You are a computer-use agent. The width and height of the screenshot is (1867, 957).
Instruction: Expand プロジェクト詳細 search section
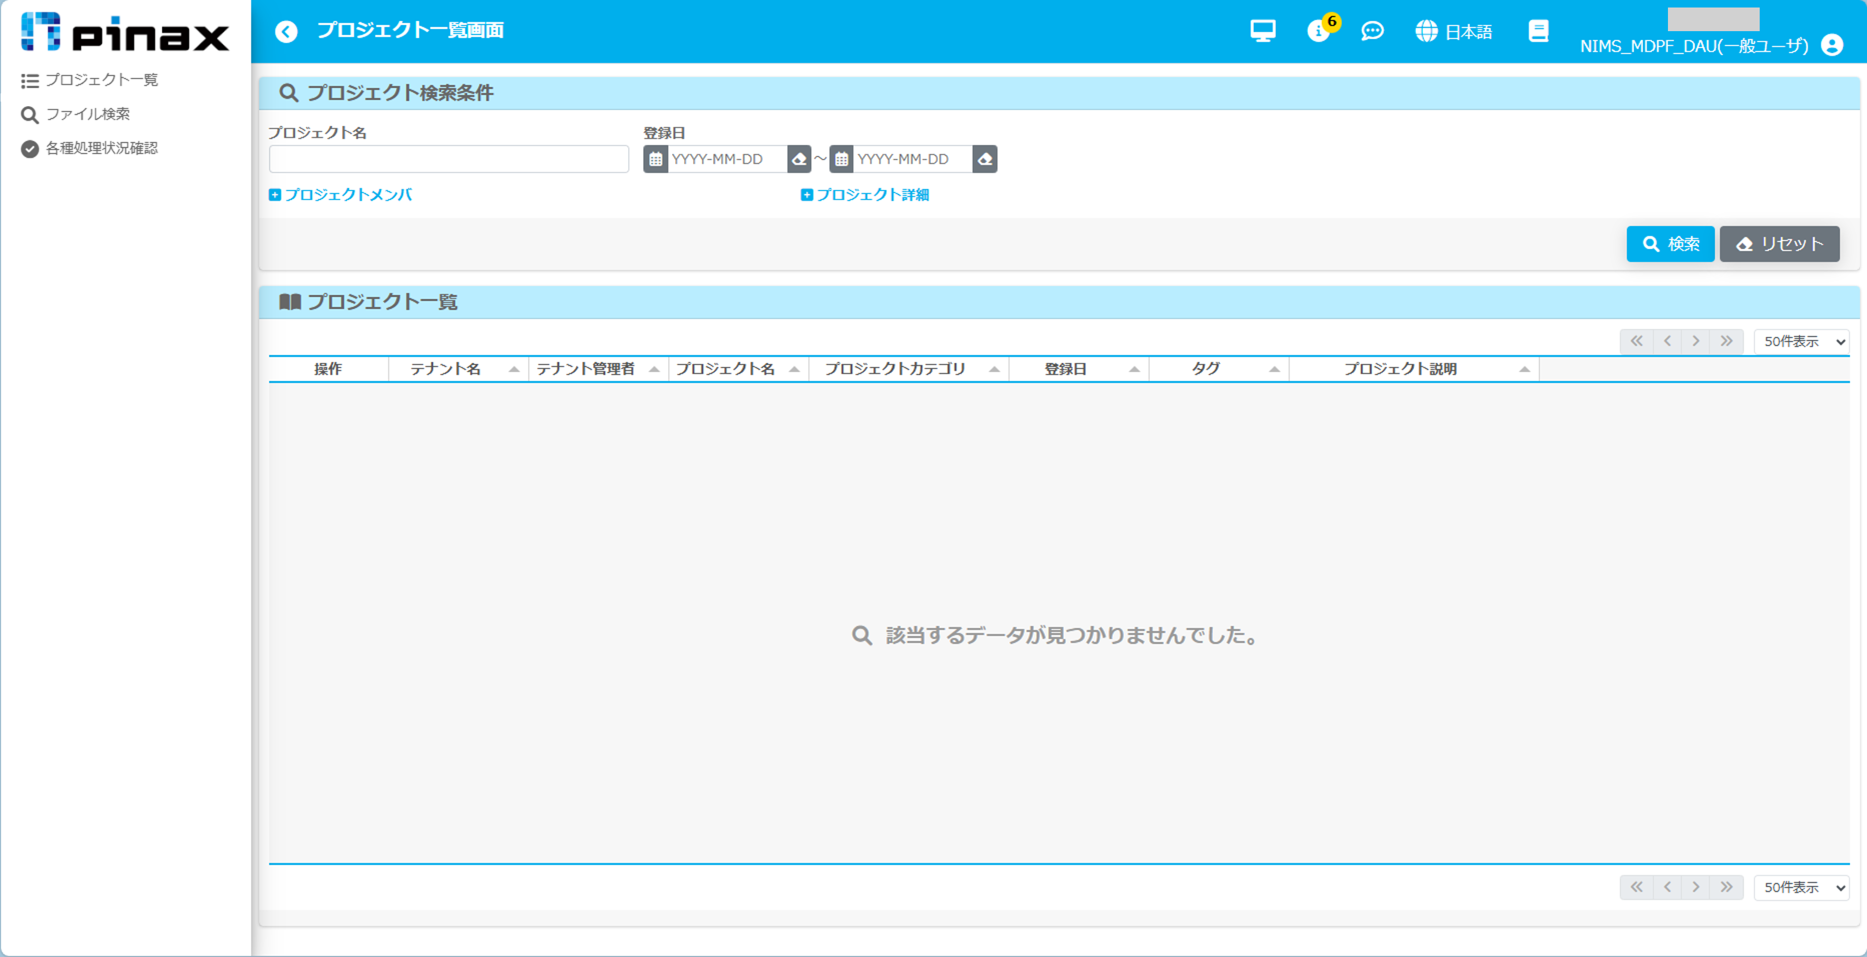click(865, 195)
